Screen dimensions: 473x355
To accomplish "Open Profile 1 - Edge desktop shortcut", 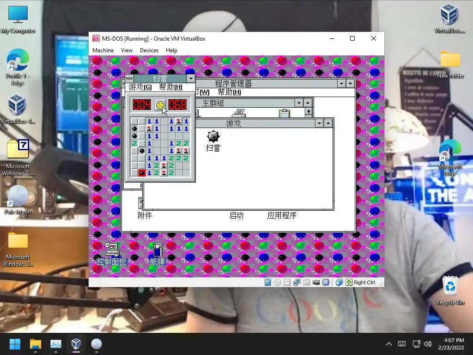I will pyautogui.click(x=18, y=67).
